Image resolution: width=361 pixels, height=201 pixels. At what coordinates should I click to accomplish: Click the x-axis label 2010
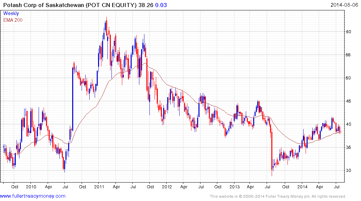[x=31, y=187]
